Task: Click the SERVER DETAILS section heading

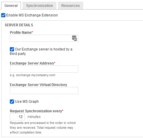Action: (19, 25)
